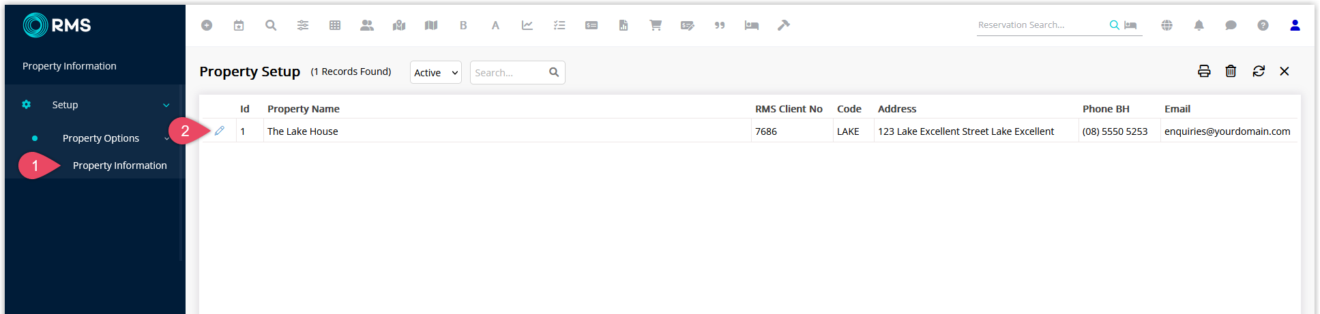
Task: Open the map with pin icon
Action: pyautogui.click(x=399, y=25)
